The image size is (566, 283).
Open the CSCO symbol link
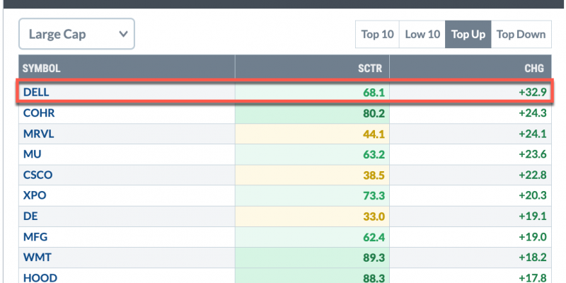38,175
